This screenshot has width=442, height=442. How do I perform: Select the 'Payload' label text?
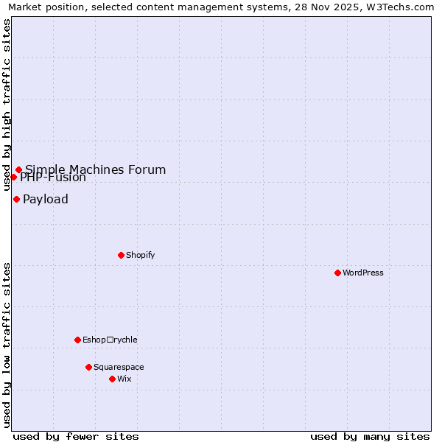[46, 200]
